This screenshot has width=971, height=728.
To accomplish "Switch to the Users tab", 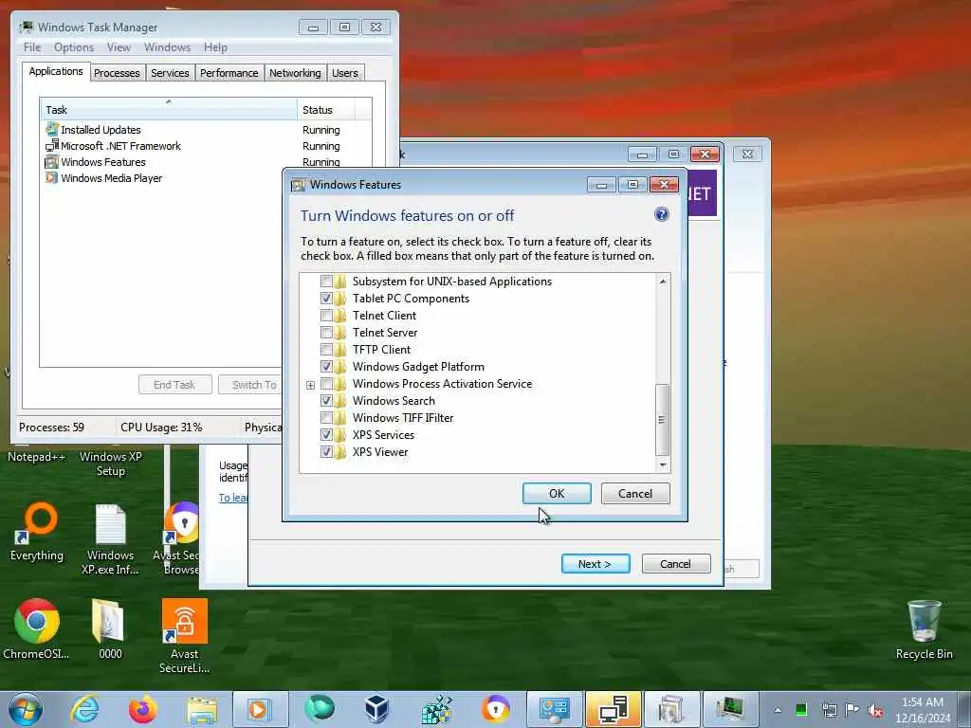I will pyautogui.click(x=345, y=73).
